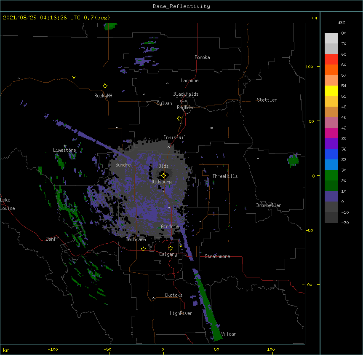
Task: Click the Airdrie city label
Action: 170,226
